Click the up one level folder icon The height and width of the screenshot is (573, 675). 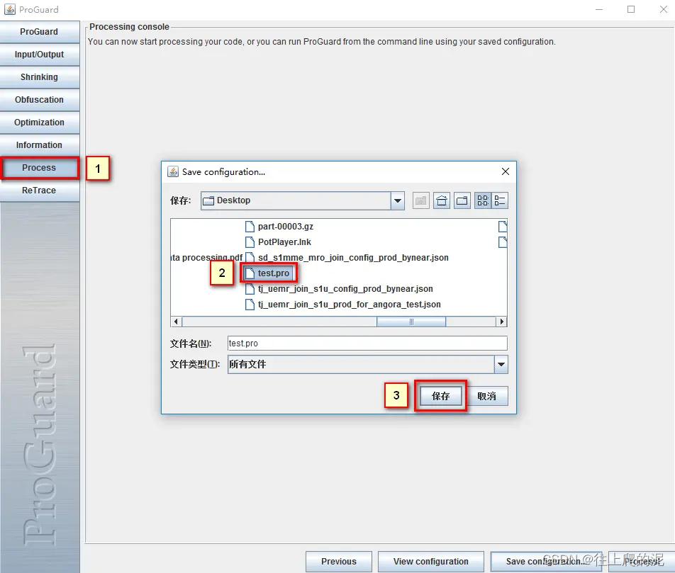[x=420, y=200]
